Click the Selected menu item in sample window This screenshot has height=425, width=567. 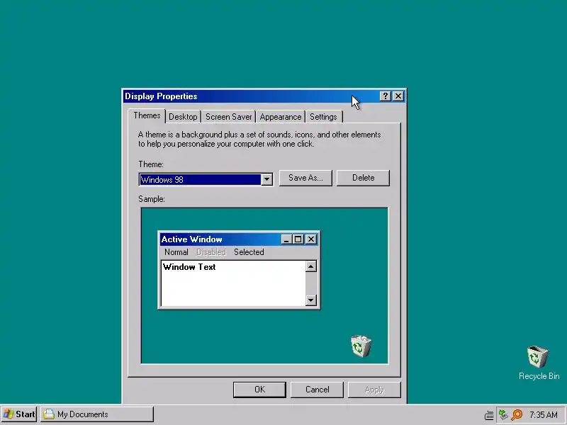point(249,252)
